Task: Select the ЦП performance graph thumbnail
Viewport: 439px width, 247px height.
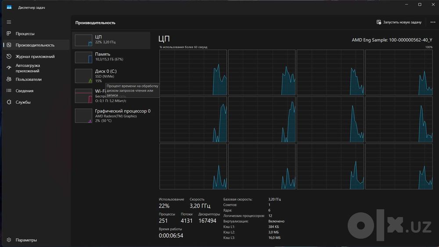Action: tap(83, 40)
